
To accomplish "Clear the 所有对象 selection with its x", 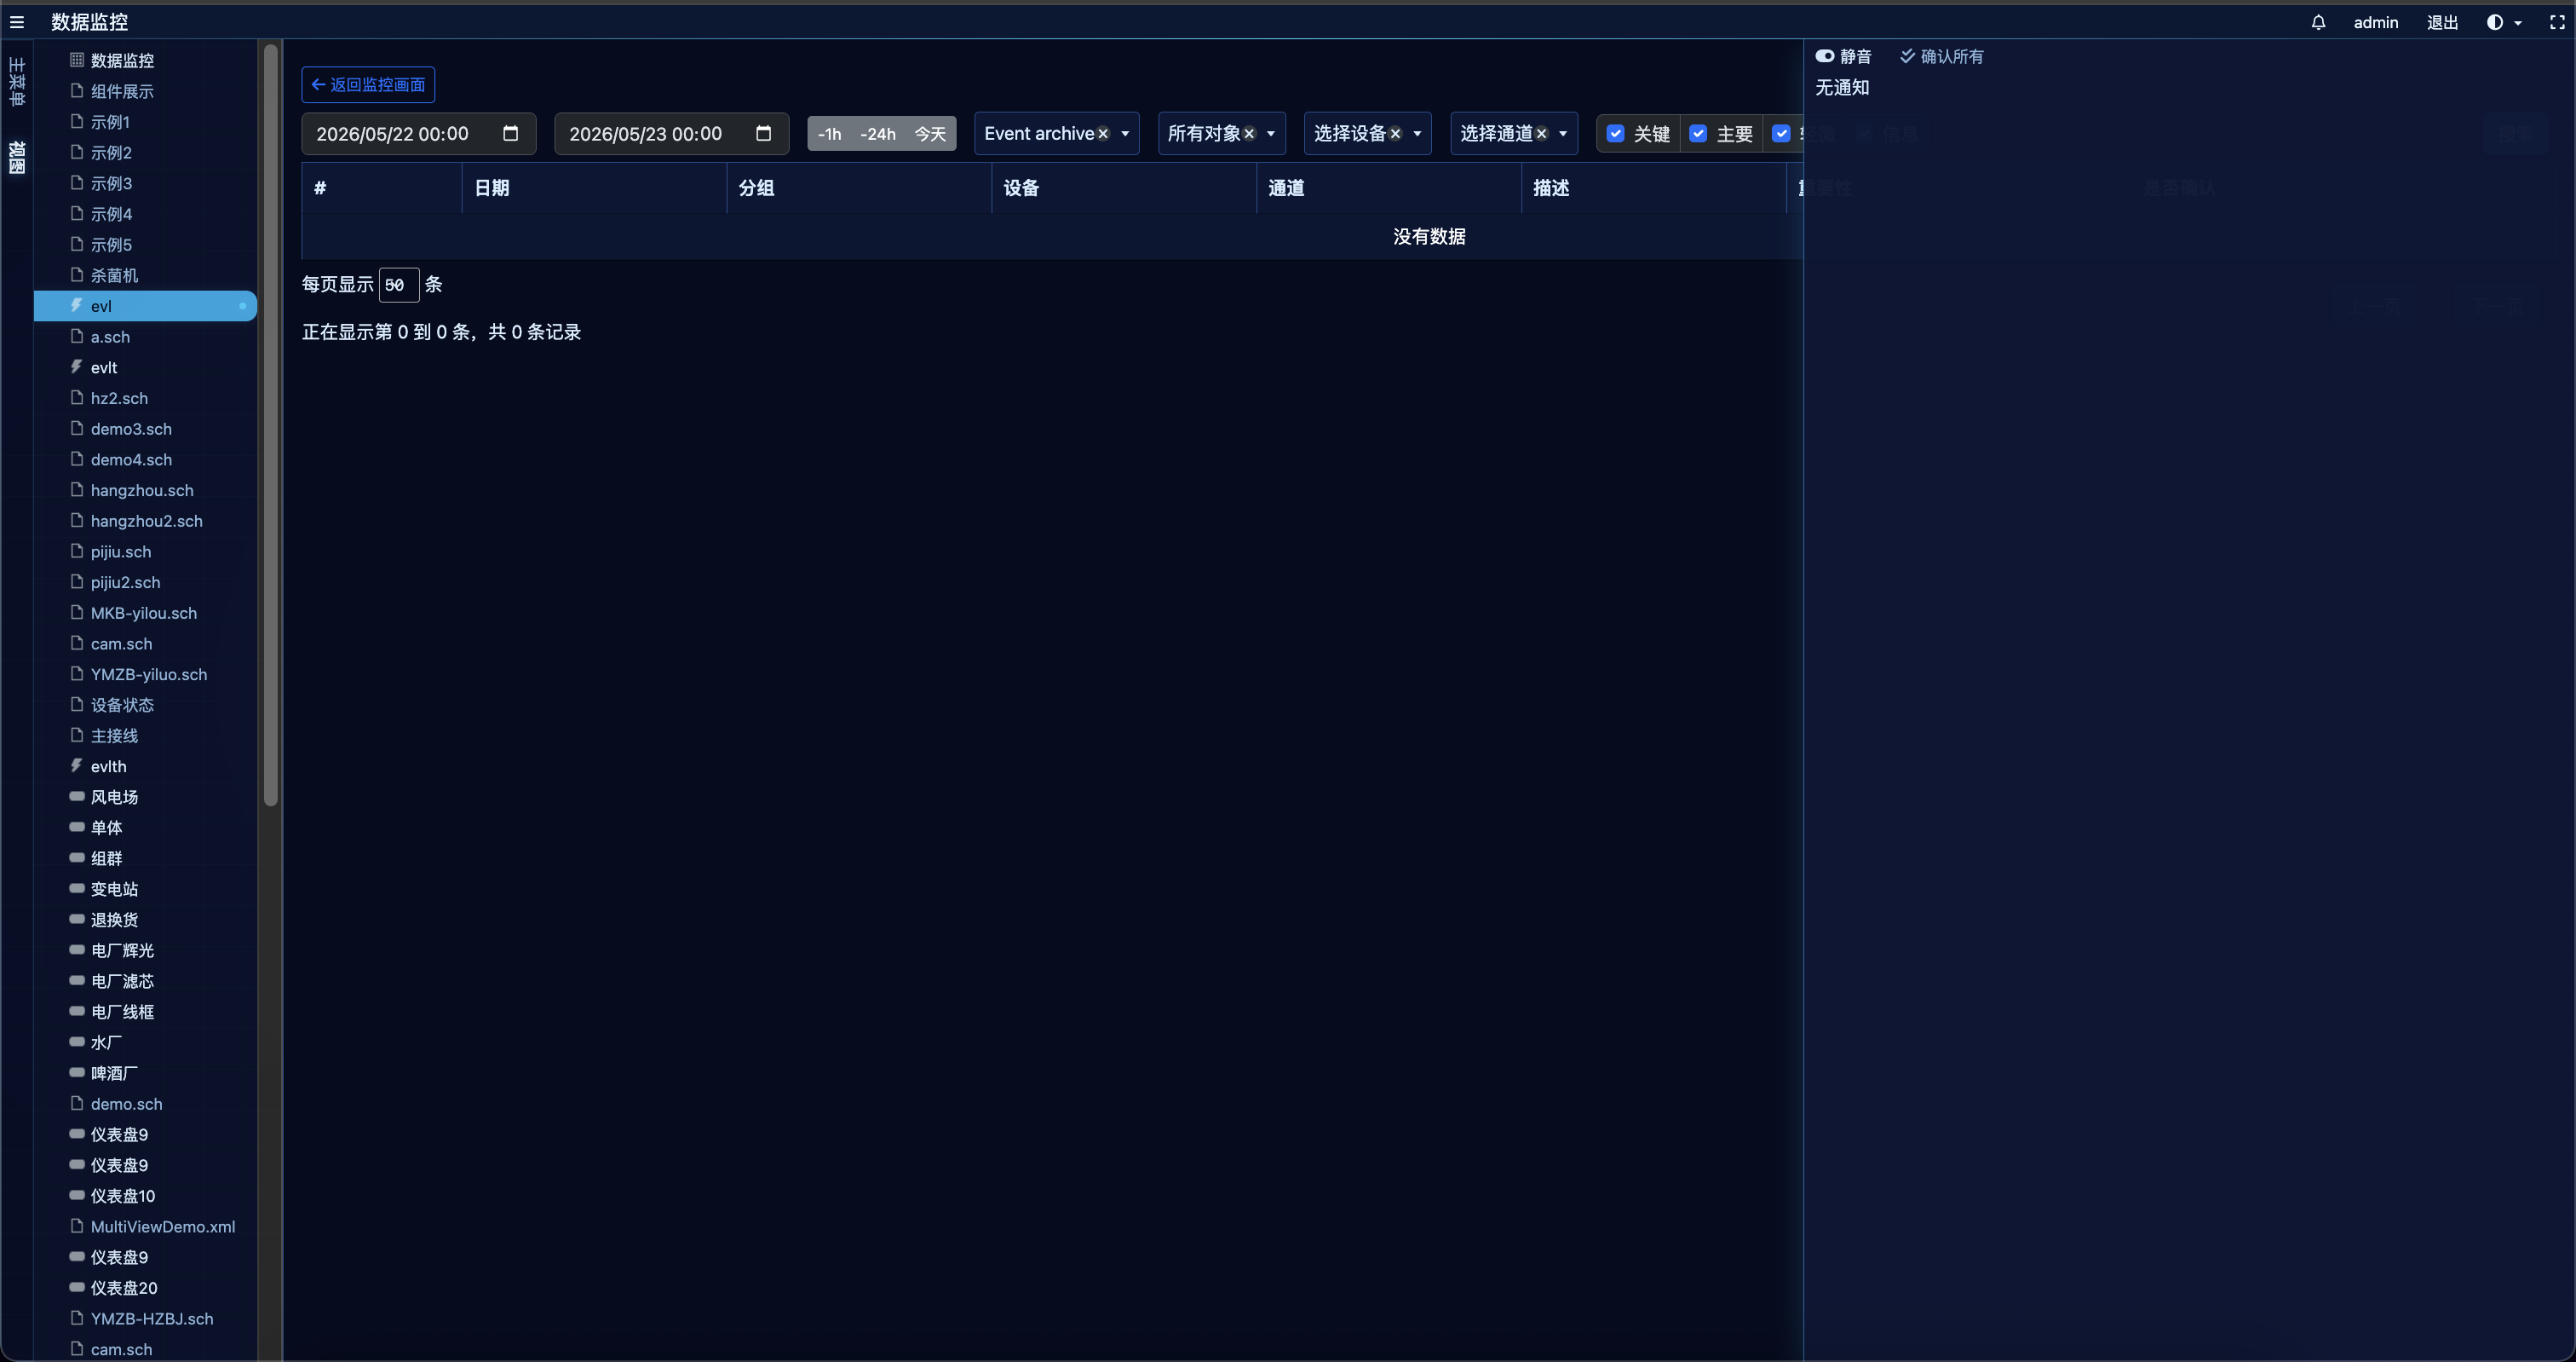I will 1249,134.
